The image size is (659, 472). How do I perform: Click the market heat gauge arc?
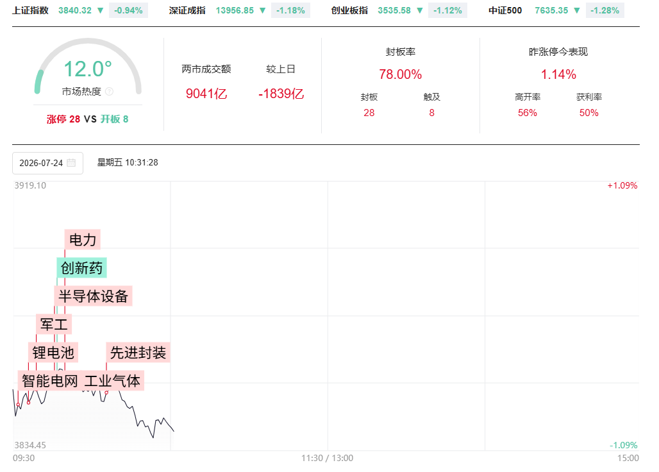click(x=88, y=66)
